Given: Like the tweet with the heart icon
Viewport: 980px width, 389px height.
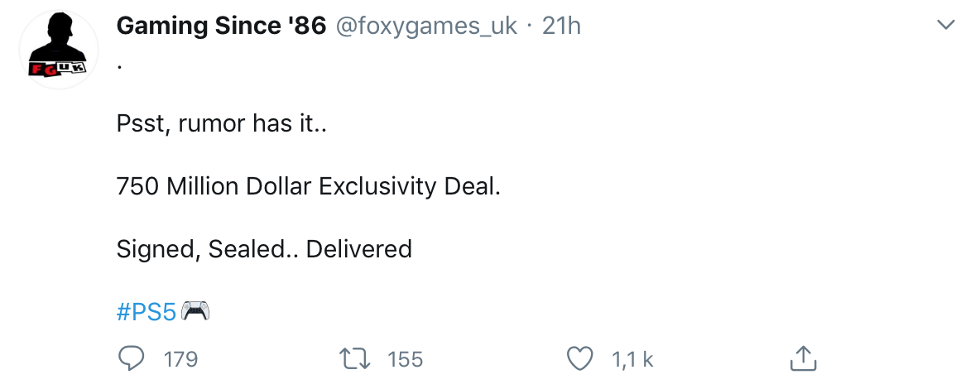Looking at the screenshot, I should point(579,358).
